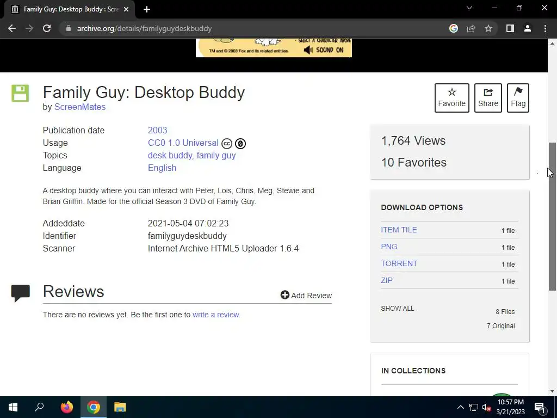Viewport: 557px width, 418px height.
Task: Click the muted volume tray icon
Action: point(486,407)
